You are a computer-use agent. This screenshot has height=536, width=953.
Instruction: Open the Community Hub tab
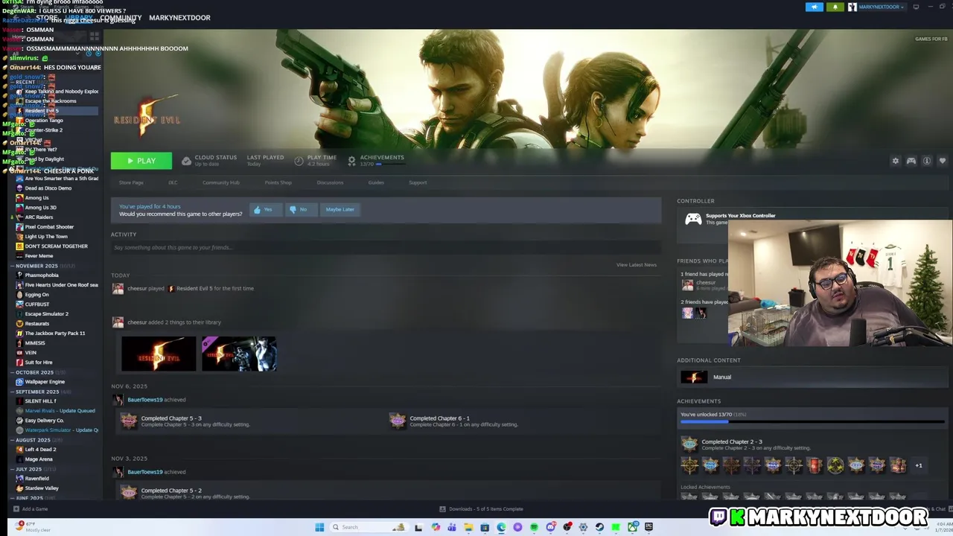(x=221, y=182)
